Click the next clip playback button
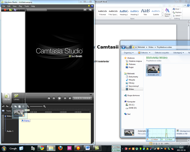 point(70,98)
